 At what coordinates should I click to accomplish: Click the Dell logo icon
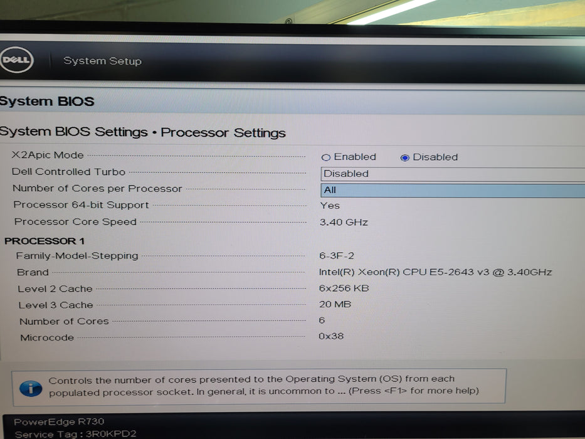click(16, 60)
